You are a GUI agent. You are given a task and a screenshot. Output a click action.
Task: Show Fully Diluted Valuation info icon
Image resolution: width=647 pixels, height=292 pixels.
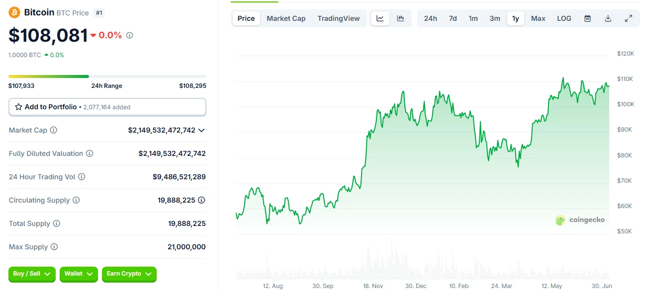coord(90,153)
